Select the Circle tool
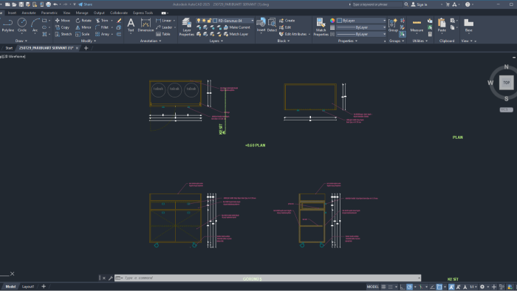 (x=21, y=25)
